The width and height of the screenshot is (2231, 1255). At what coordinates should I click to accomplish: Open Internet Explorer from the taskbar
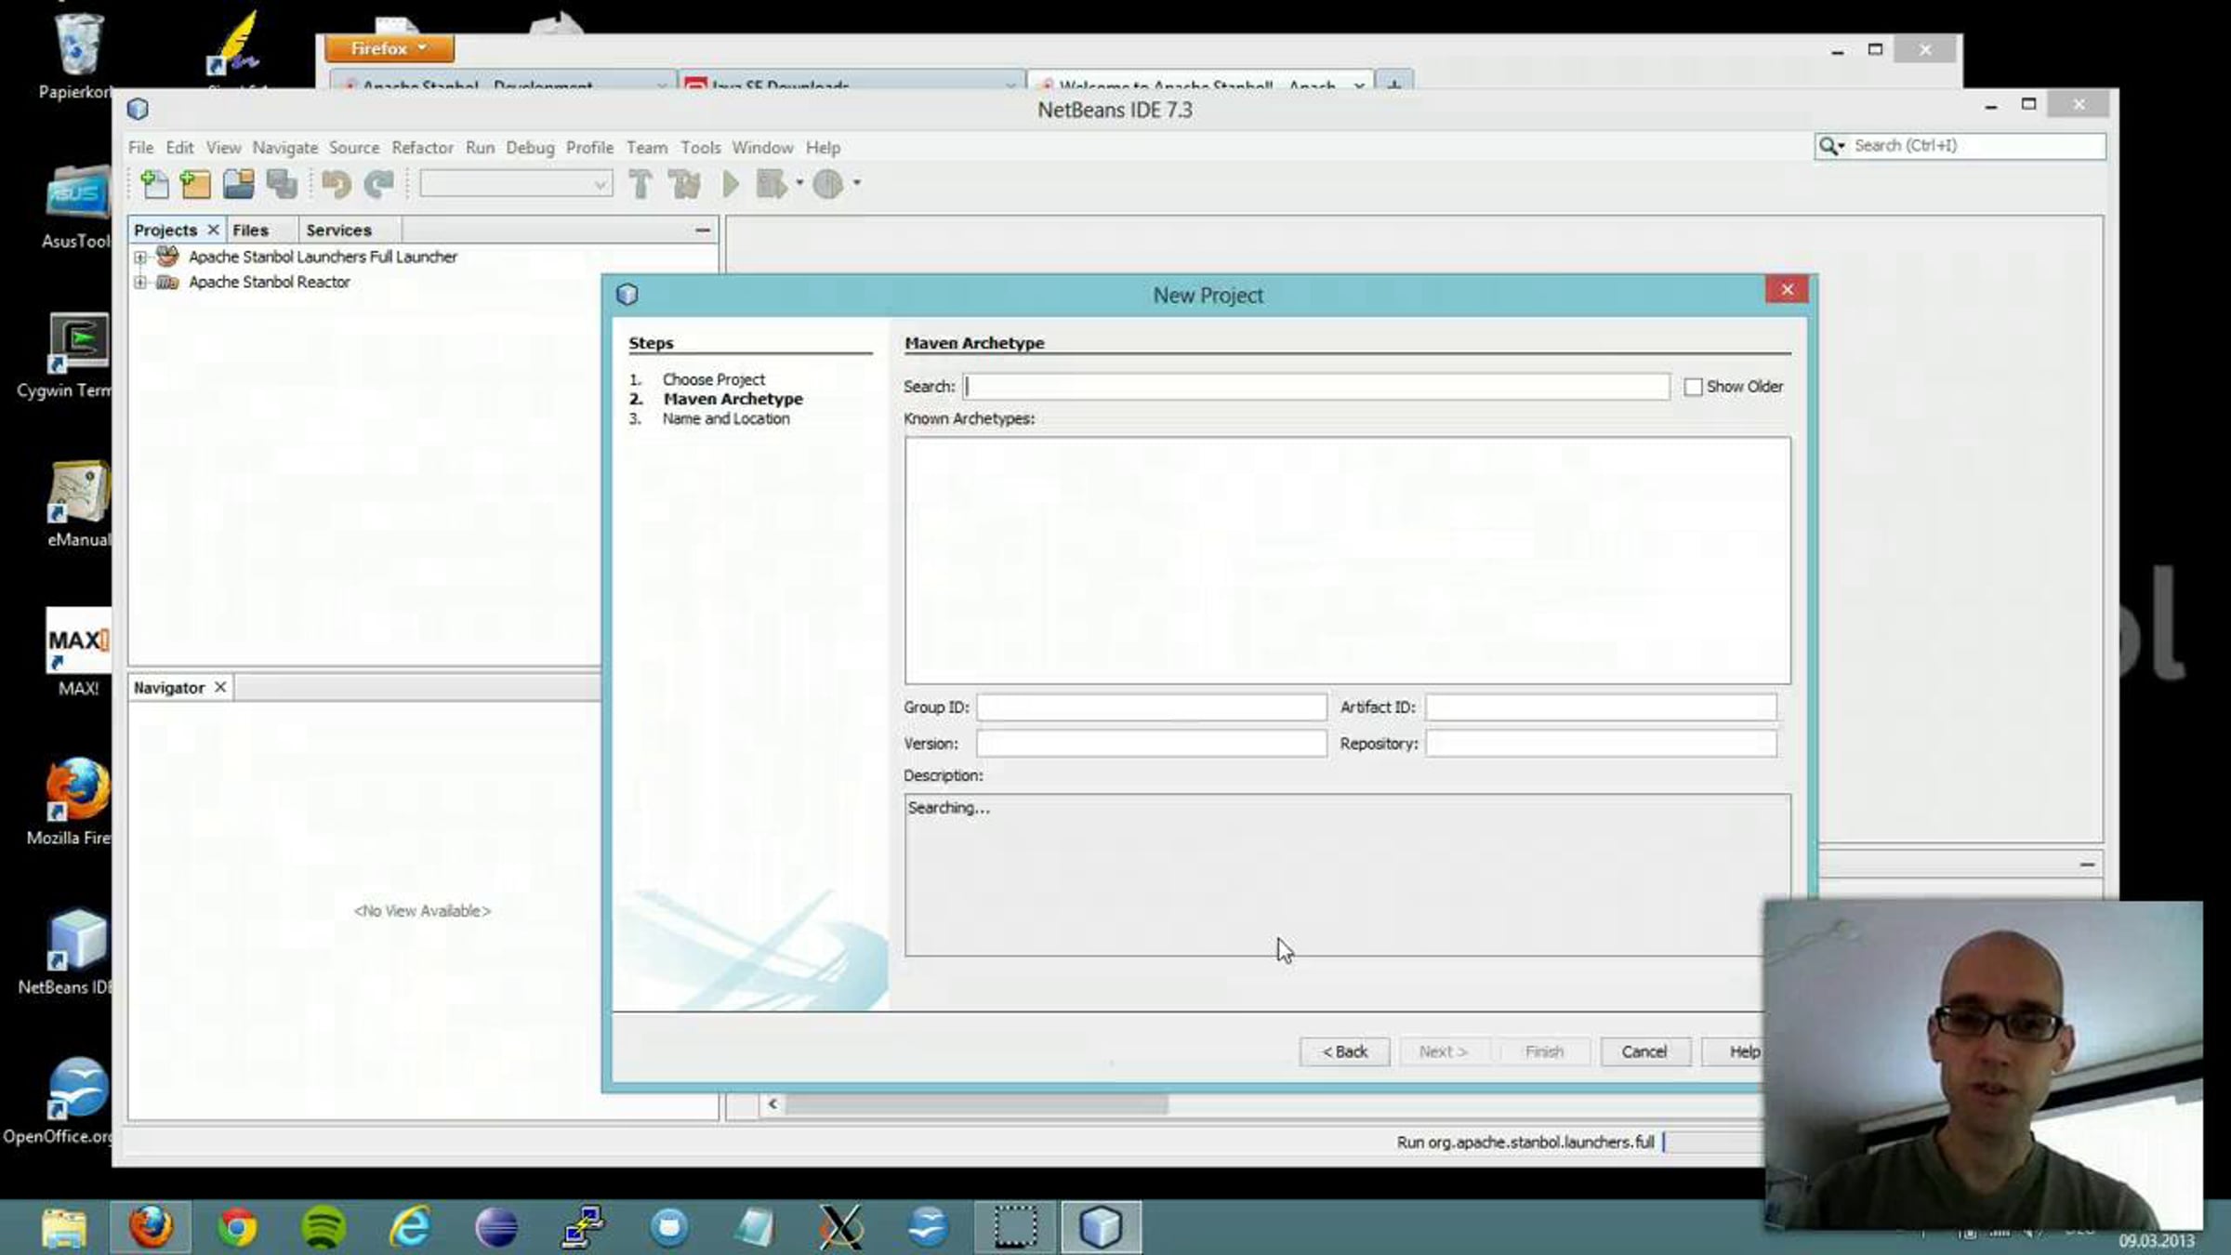pyautogui.click(x=409, y=1227)
